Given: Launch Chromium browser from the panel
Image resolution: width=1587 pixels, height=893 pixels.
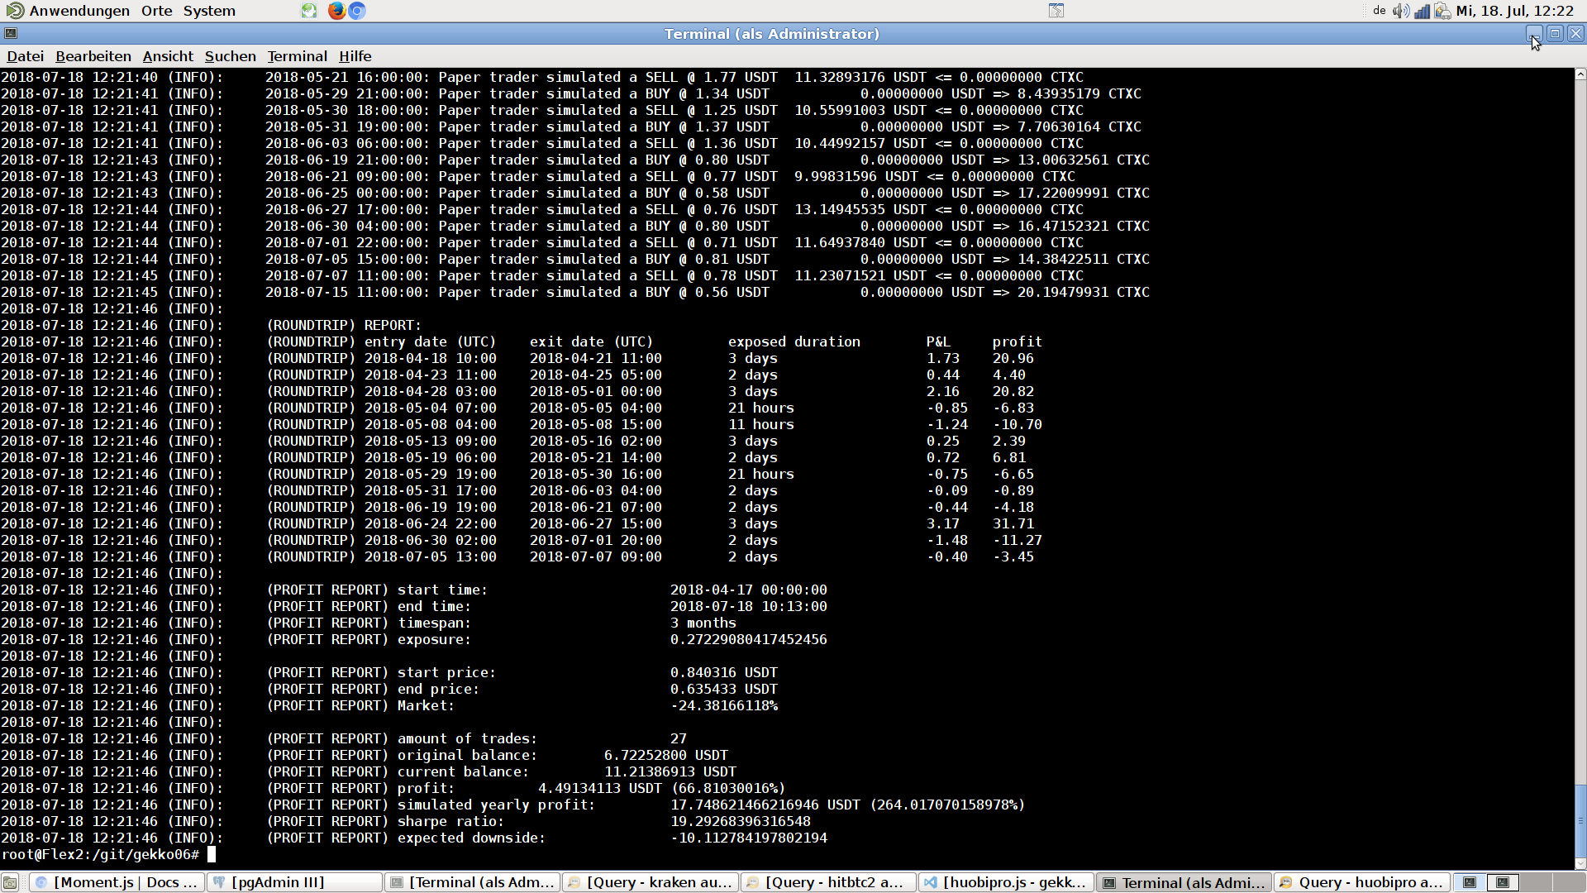Looking at the screenshot, I should (x=357, y=11).
